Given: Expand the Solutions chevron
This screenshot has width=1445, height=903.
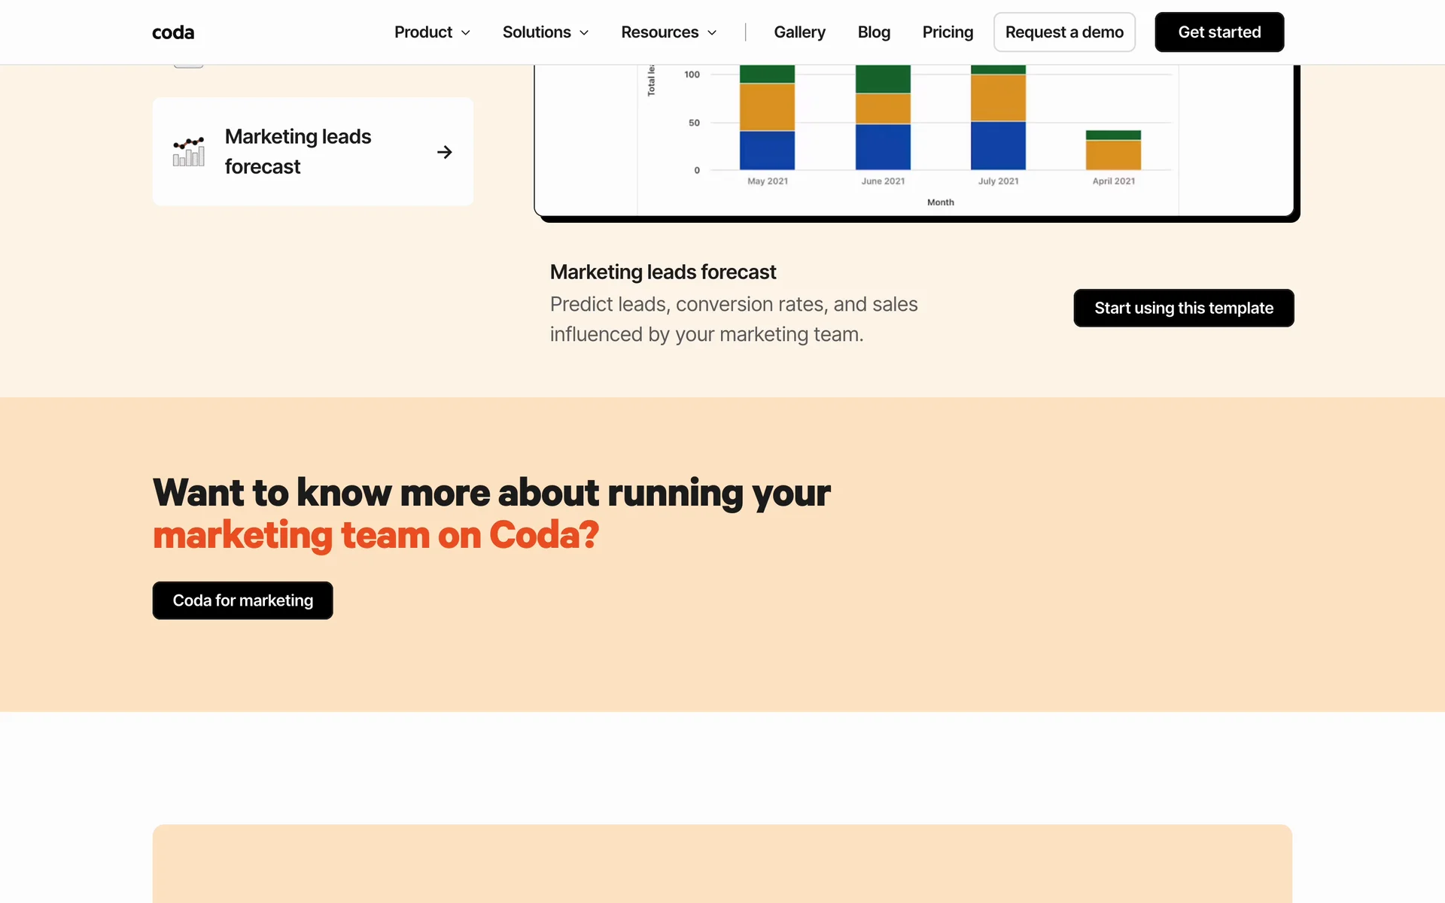Looking at the screenshot, I should (584, 32).
